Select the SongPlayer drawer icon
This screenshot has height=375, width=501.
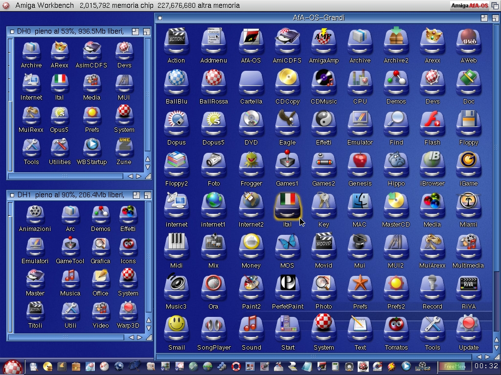(x=214, y=329)
